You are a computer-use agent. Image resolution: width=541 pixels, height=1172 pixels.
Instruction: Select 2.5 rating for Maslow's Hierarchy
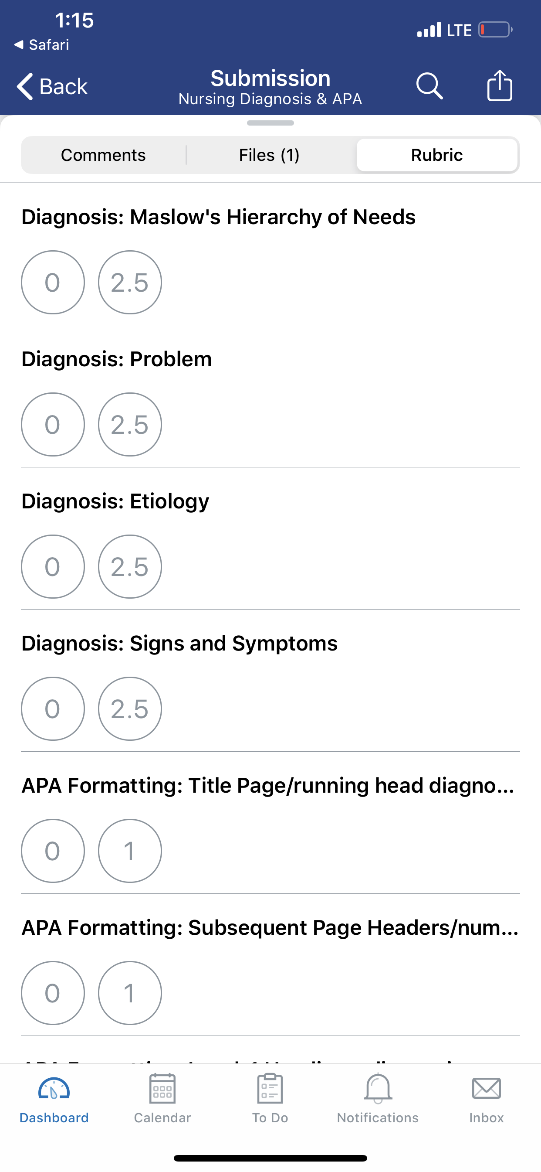(130, 282)
